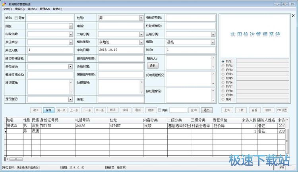This screenshot has height=172, width=298.
Task: Click the 退出 button
Action: click(207, 110)
